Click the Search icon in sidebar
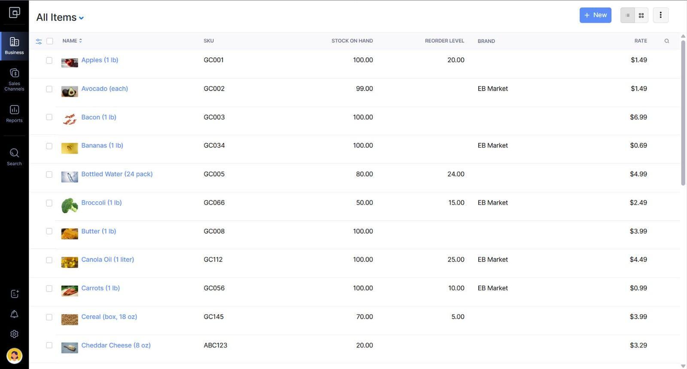 click(14, 157)
